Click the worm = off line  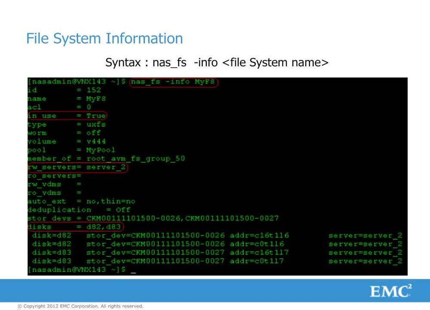point(64,133)
